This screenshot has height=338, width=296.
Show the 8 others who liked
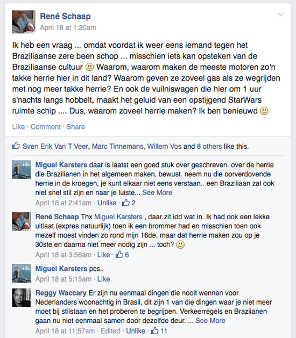[209, 146]
